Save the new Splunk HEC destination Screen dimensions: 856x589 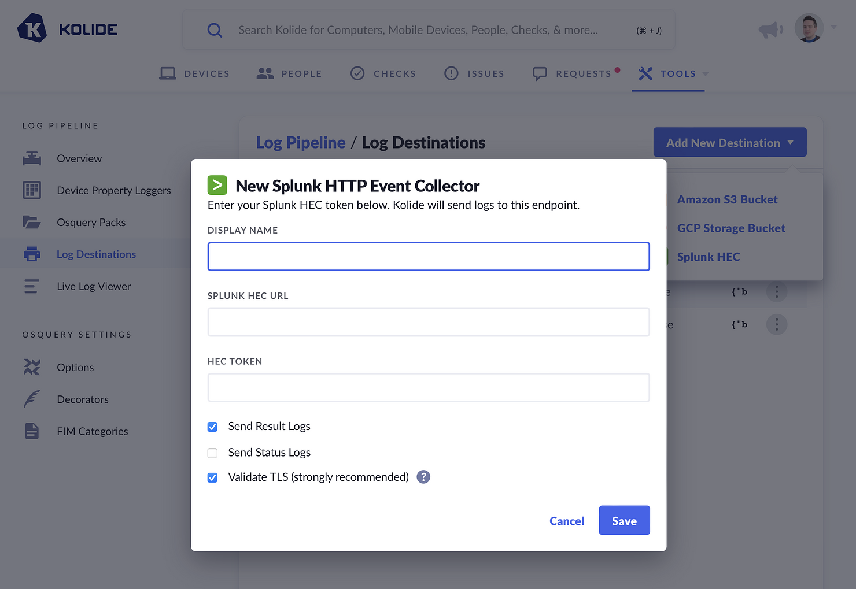[x=624, y=520]
